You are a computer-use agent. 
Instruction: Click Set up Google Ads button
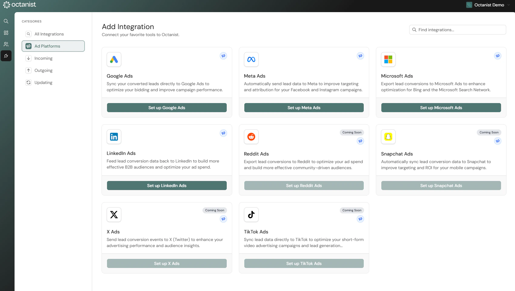pos(167,108)
